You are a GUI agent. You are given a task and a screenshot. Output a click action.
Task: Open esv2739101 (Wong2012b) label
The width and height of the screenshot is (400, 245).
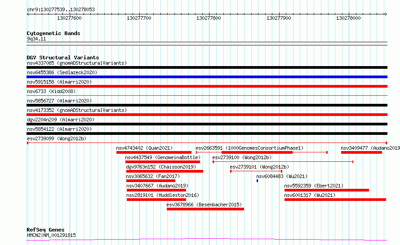click(x=259, y=167)
